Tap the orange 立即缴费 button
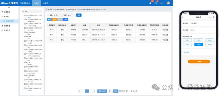The image size is (219, 96). (199, 61)
